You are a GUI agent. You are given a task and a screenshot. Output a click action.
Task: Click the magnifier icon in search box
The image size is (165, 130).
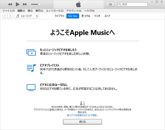pyautogui.click(x=120, y=4)
